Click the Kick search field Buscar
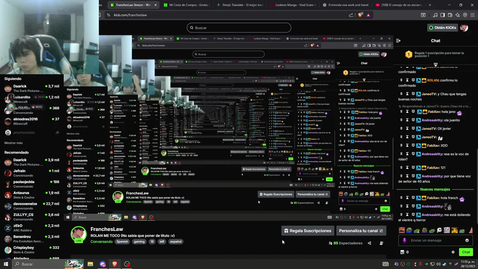The image size is (478, 269). (239, 28)
